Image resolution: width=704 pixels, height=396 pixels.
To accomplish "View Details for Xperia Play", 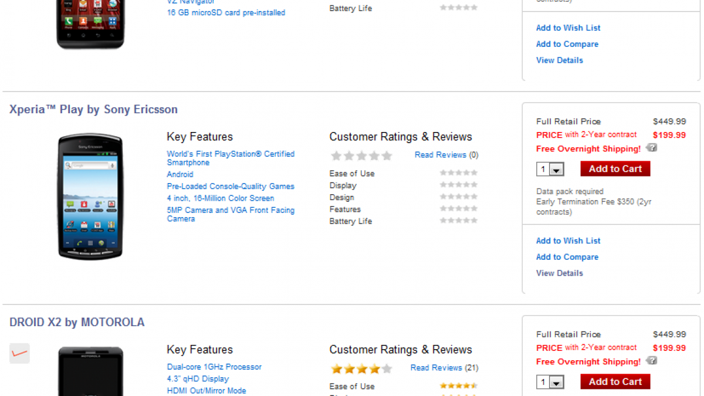I will (559, 273).
